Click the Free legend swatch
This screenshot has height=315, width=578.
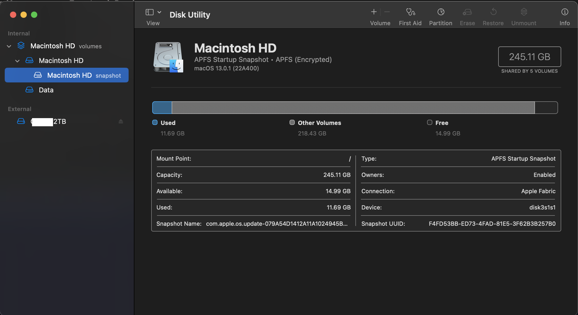[x=430, y=122]
